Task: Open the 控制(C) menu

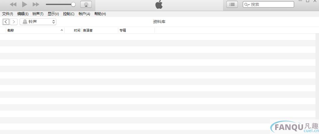Action: (x=69, y=14)
